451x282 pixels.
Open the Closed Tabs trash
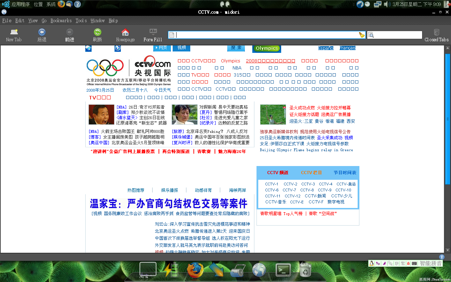pos(437,35)
